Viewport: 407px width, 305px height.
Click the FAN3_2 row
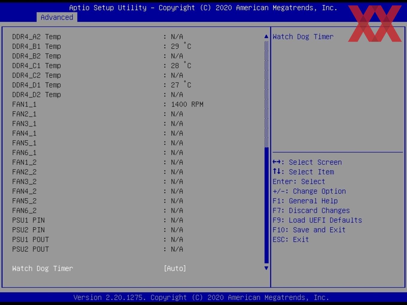pyautogui.click(x=98, y=182)
